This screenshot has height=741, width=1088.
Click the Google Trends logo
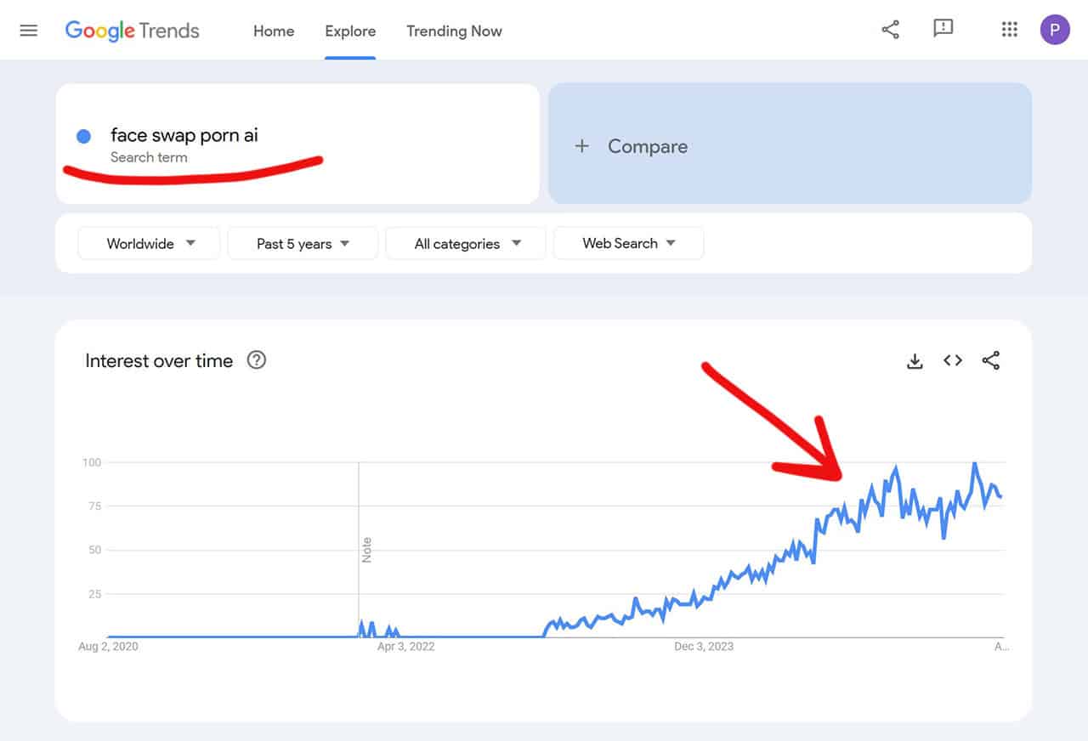click(x=133, y=31)
